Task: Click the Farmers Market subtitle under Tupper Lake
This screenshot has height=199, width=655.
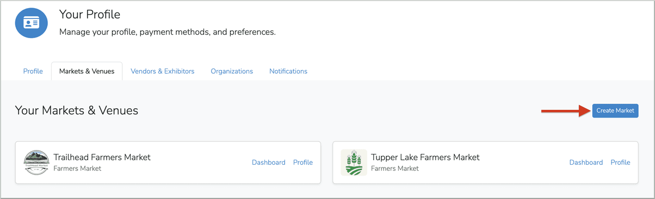Action: (395, 169)
